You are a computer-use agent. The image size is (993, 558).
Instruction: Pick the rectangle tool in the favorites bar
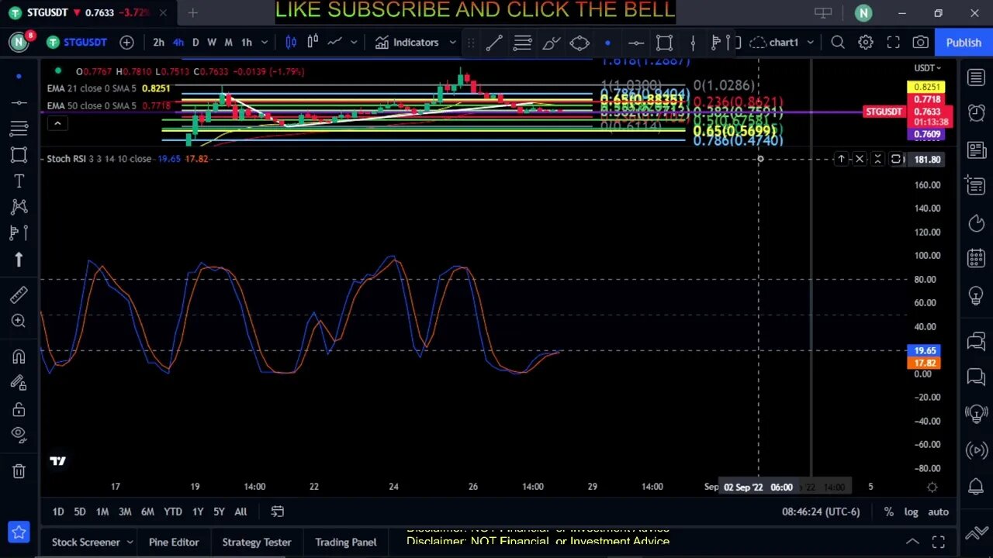click(x=664, y=43)
